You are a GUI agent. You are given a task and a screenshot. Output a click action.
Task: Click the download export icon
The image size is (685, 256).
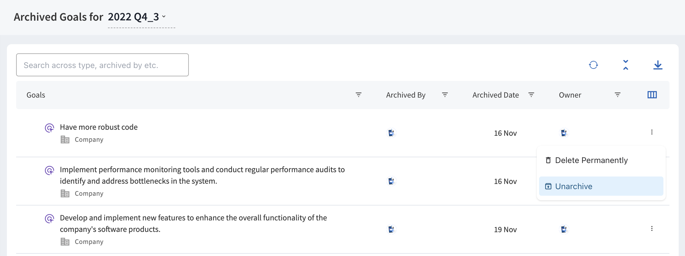(658, 65)
